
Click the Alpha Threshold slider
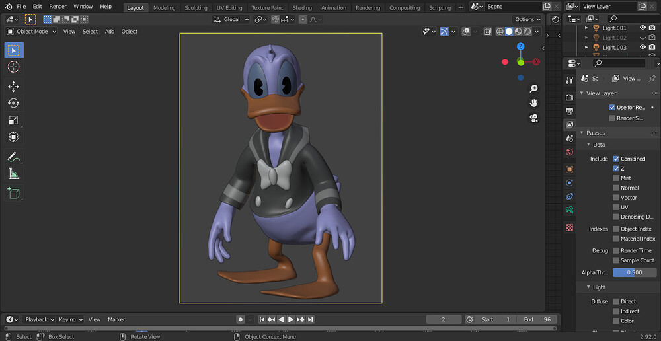(x=635, y=272)
